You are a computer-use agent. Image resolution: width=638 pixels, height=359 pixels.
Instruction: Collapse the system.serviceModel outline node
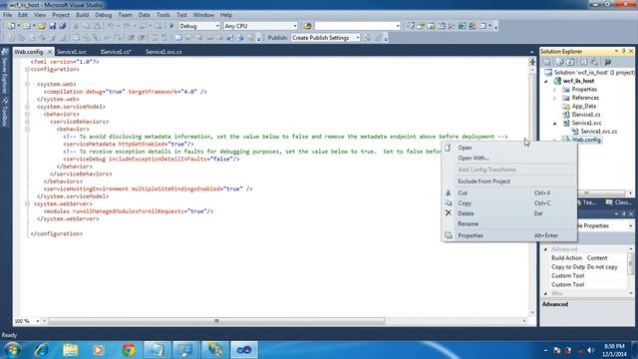pyautogui.click(x=27, y=107)
